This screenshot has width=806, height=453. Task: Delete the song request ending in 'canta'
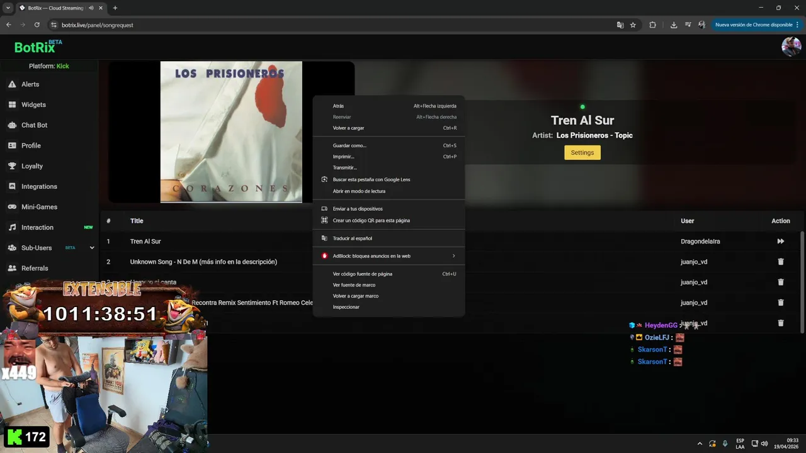pos(781,282)
